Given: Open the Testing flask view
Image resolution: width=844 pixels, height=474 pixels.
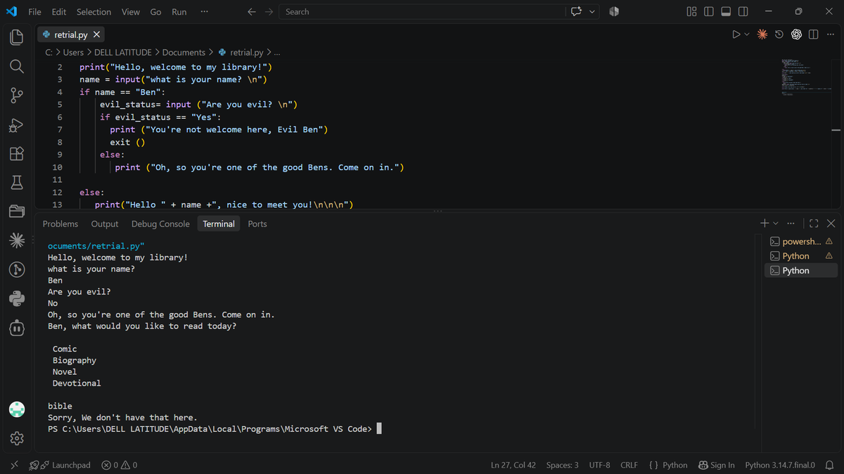Looking at the screenshot, I should (17, 183).
